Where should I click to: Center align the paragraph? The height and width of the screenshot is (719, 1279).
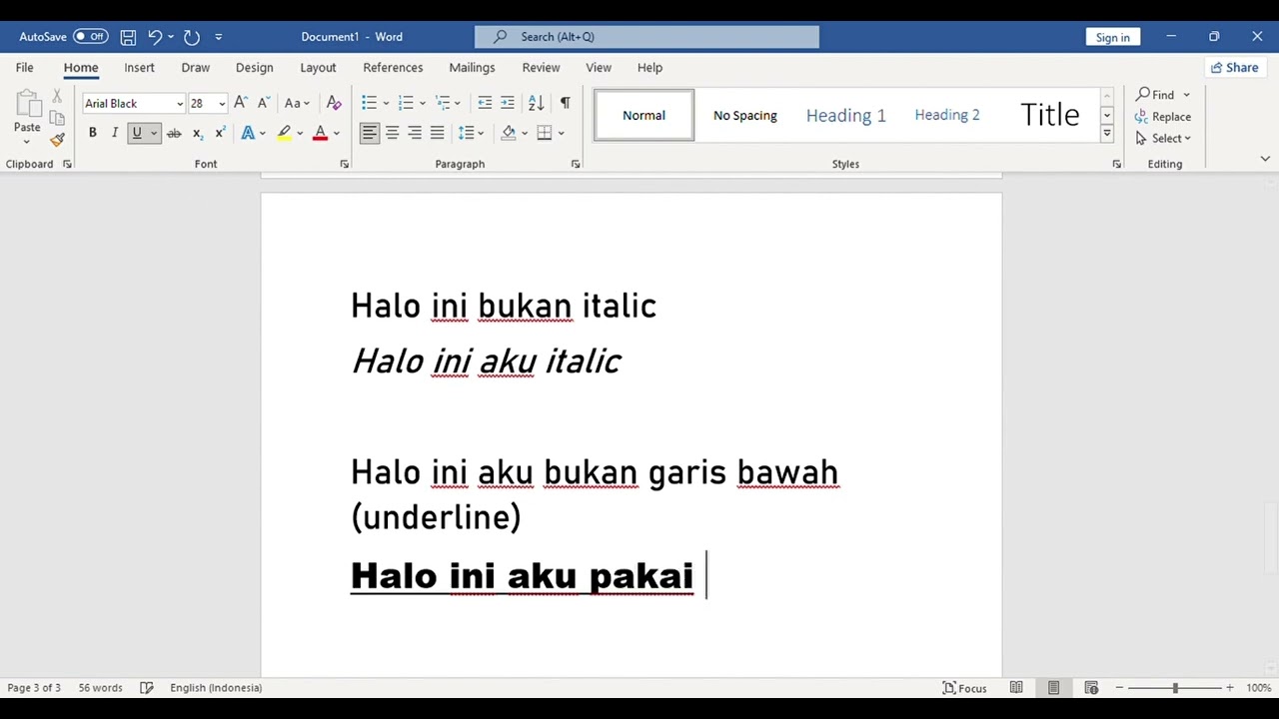click(x=392, y=133)
